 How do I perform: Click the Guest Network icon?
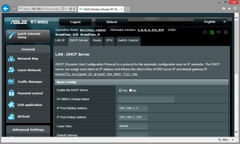[11, 70]
